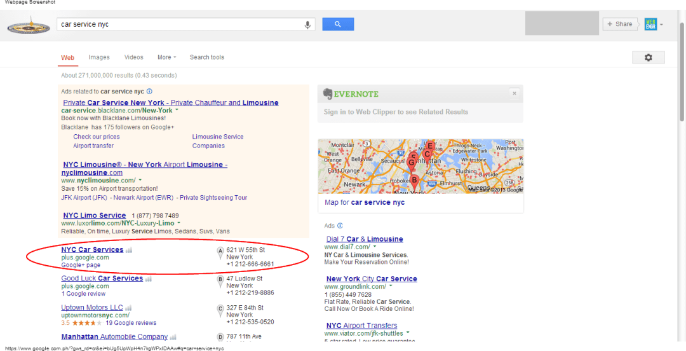Open Dial 7 Car & Limousine ad

click(365, 239)
